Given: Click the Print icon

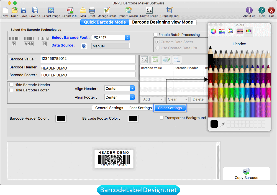Looking at the screenshot, I should (92, 11).
